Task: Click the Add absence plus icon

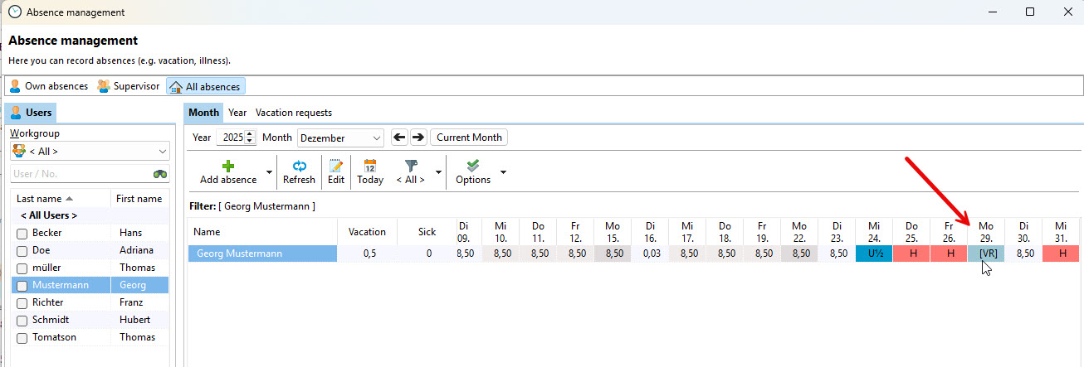Action: click(227, 166)
